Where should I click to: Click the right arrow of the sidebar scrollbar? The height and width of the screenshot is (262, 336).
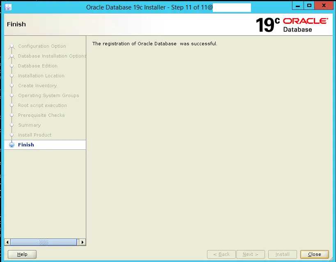83,242
